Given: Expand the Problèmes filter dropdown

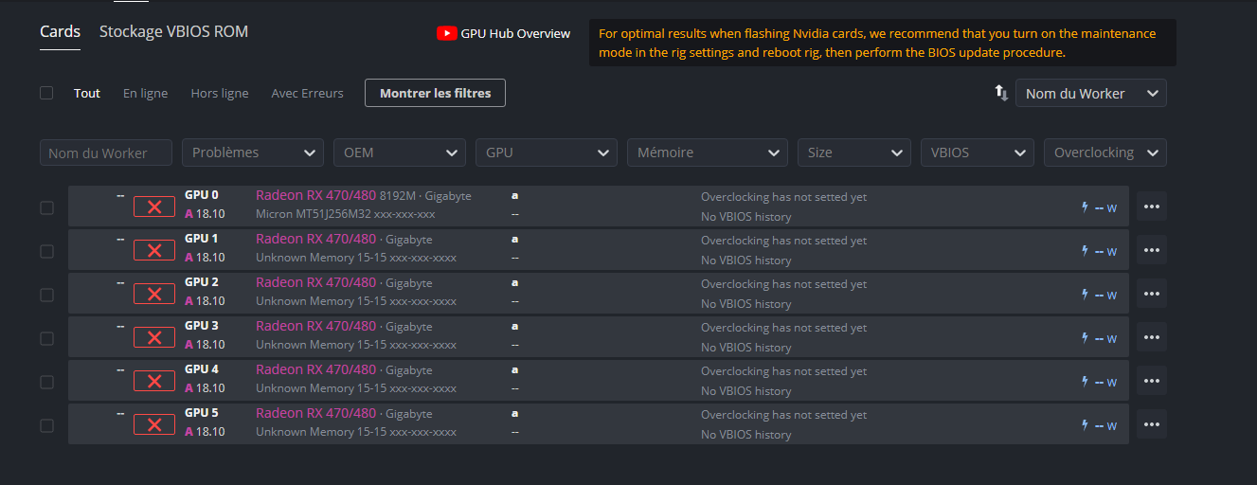Looking at the screenshot, I should [253, 153].
